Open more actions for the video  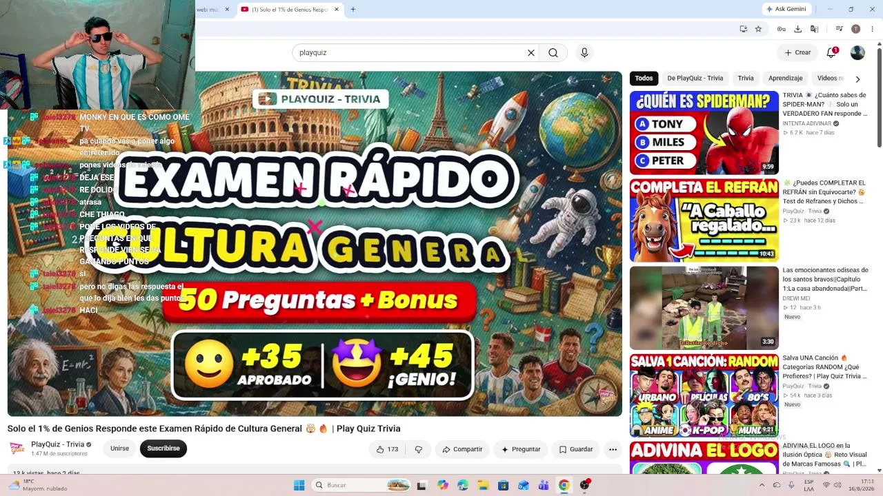pyautogui.click(x=613, y=449)
